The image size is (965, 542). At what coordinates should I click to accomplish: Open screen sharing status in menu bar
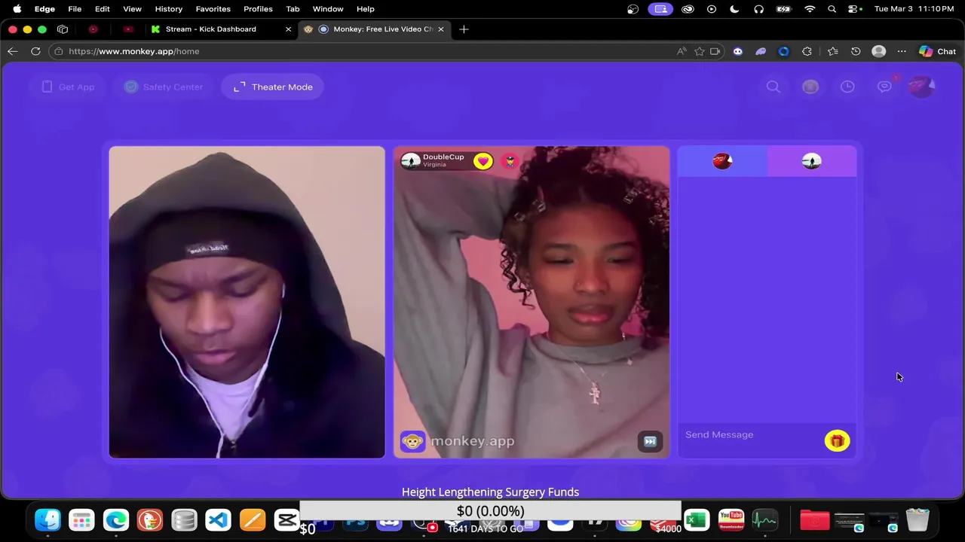tap(660, 9)
